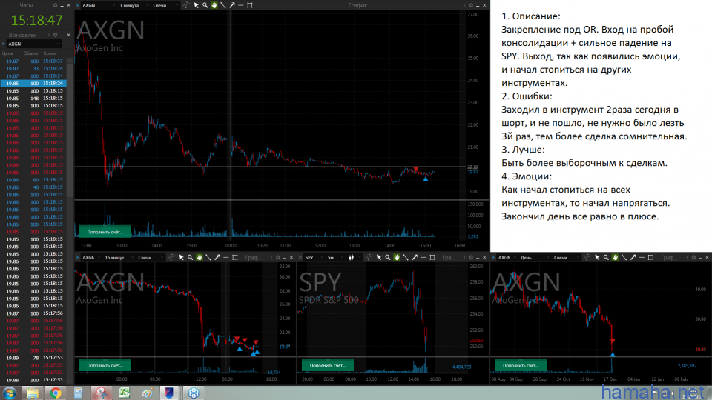
Task: Open the Snipping Tool taskbar icon
Action: (x=102, y=393)
